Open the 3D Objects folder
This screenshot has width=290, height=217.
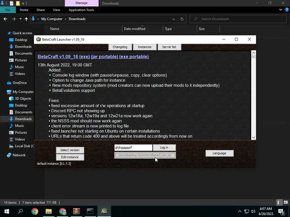click(x=23, y=99)
